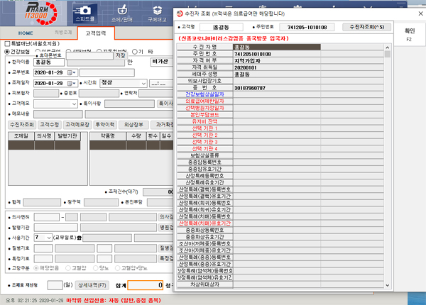Click the downward scroll arrow in 수진자 list
The width and height of the screenshot is (426, 305).
coord(388,285)
